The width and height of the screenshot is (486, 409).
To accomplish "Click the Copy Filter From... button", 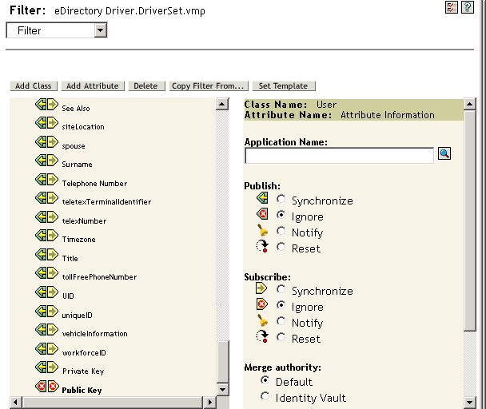I will (x=208, y=86).
